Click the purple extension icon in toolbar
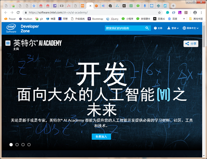The image size is (207, 159). click(180, 13)
